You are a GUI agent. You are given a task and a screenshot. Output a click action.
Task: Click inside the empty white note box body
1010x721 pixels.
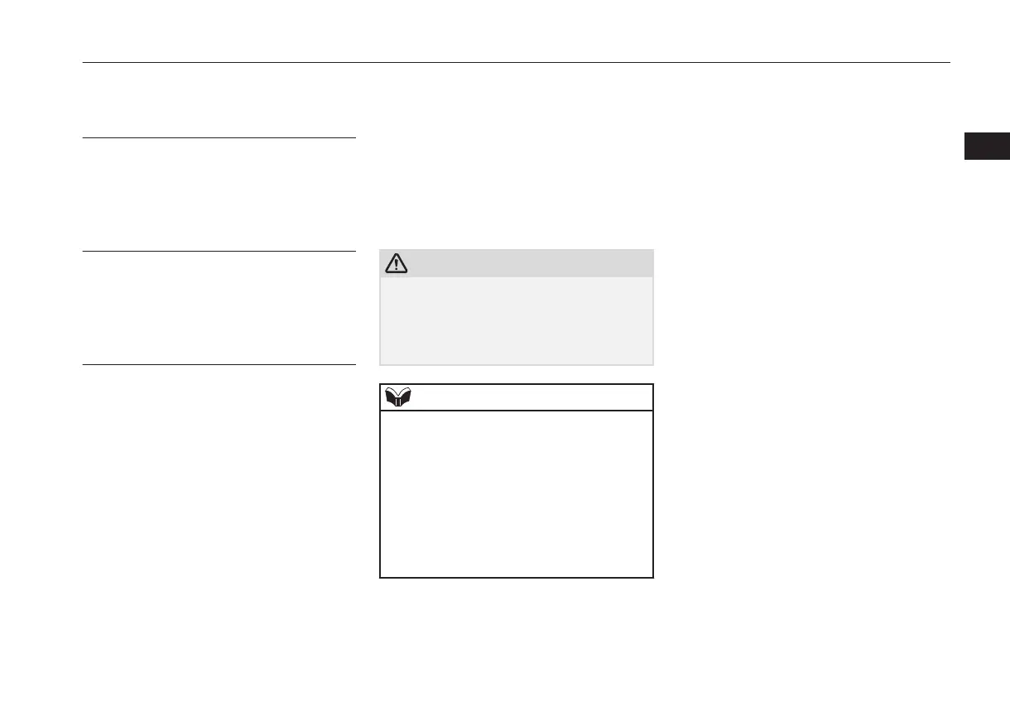coord(516,493)
